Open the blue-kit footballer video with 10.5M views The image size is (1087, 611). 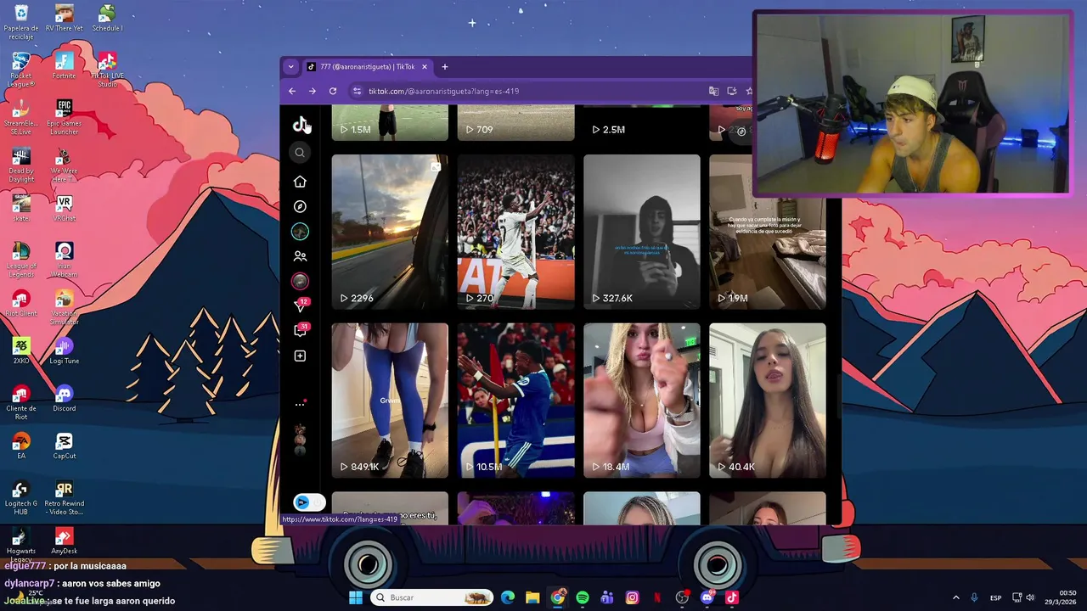[x=515, y=400]
